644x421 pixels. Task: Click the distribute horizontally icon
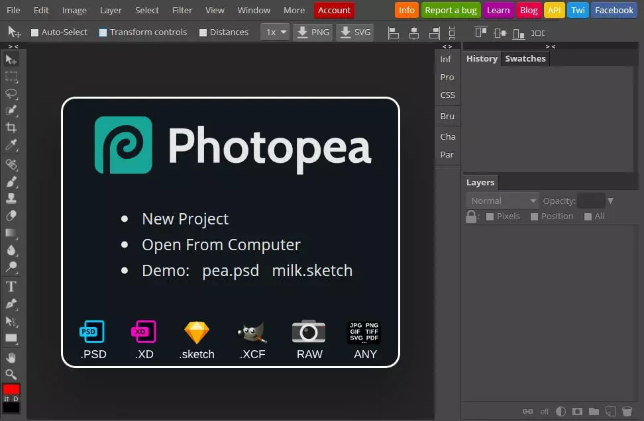(538, 33)
